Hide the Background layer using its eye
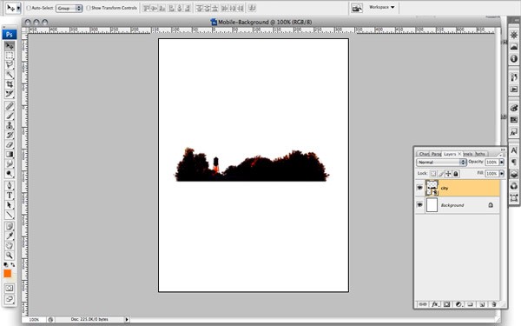This screenshot has height=326, width=521. [x=419, y=204]
